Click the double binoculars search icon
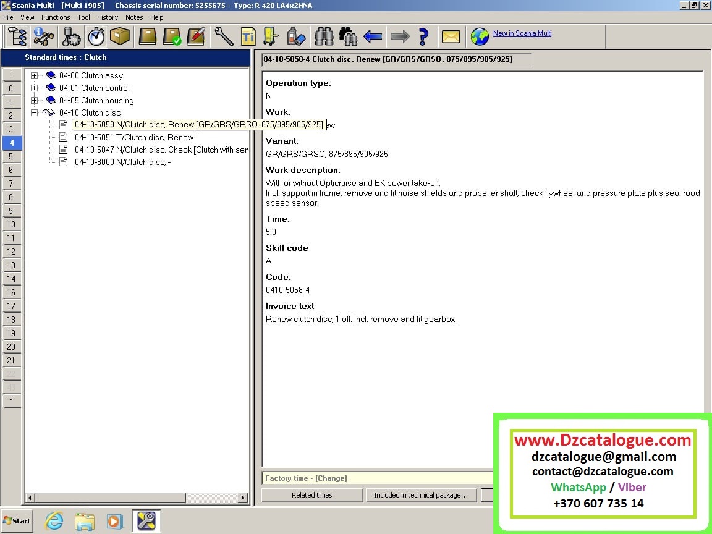712x534 pixels. click(349, 37)
